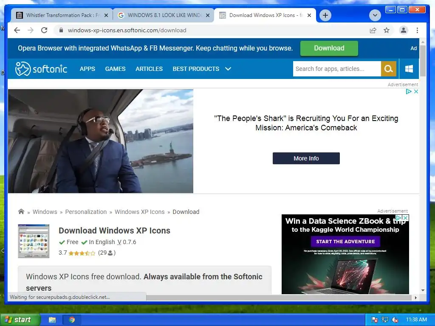Bookmark this page with the star icon
The width and height of the screenshot is (435, 326).
click(387, 30)
